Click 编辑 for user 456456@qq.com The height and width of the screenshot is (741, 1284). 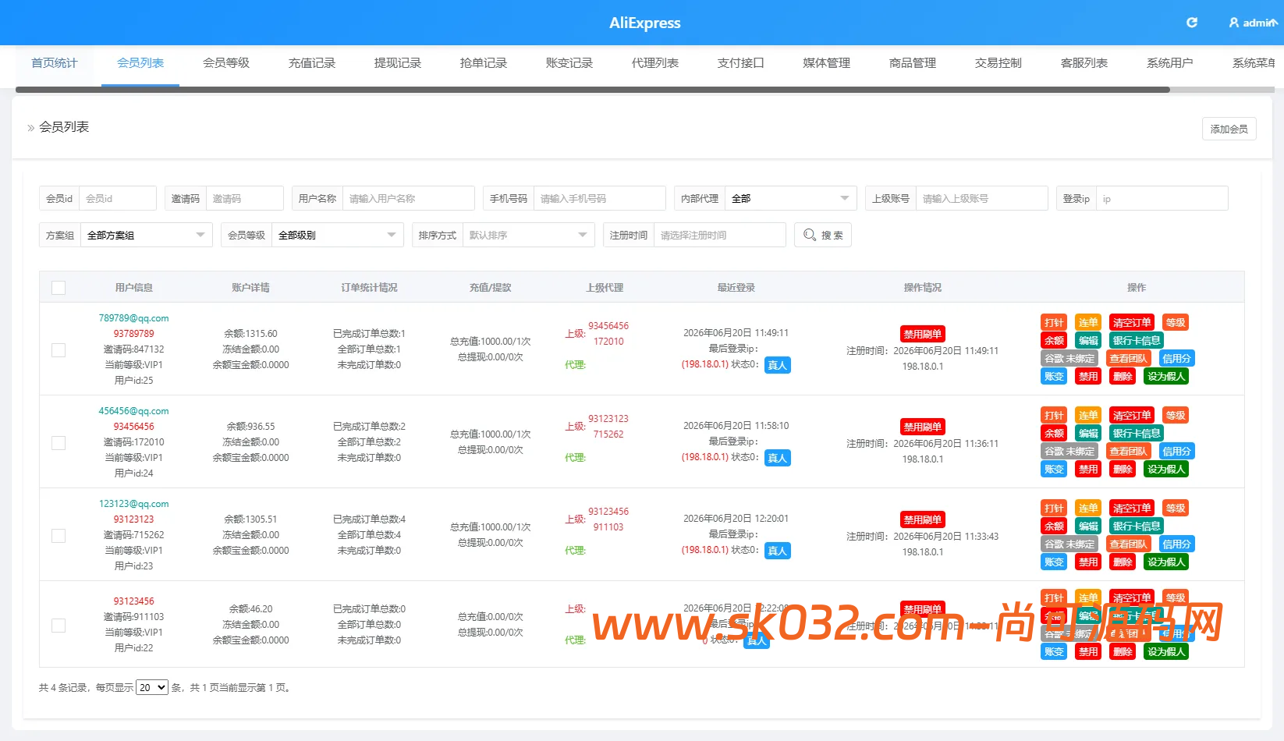pyautogui.click(x=1088, y=434)
